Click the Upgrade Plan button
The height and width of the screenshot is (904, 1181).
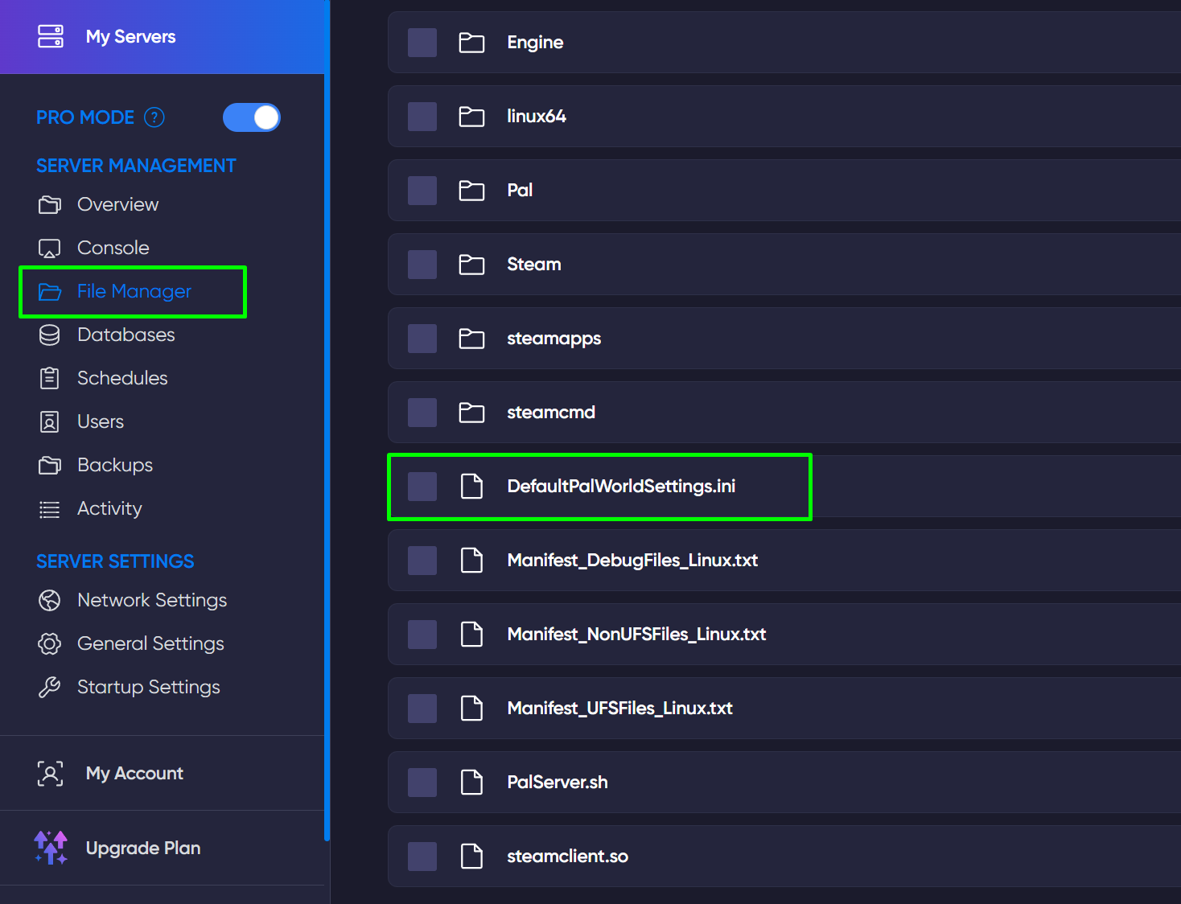(x=143, y=848)
